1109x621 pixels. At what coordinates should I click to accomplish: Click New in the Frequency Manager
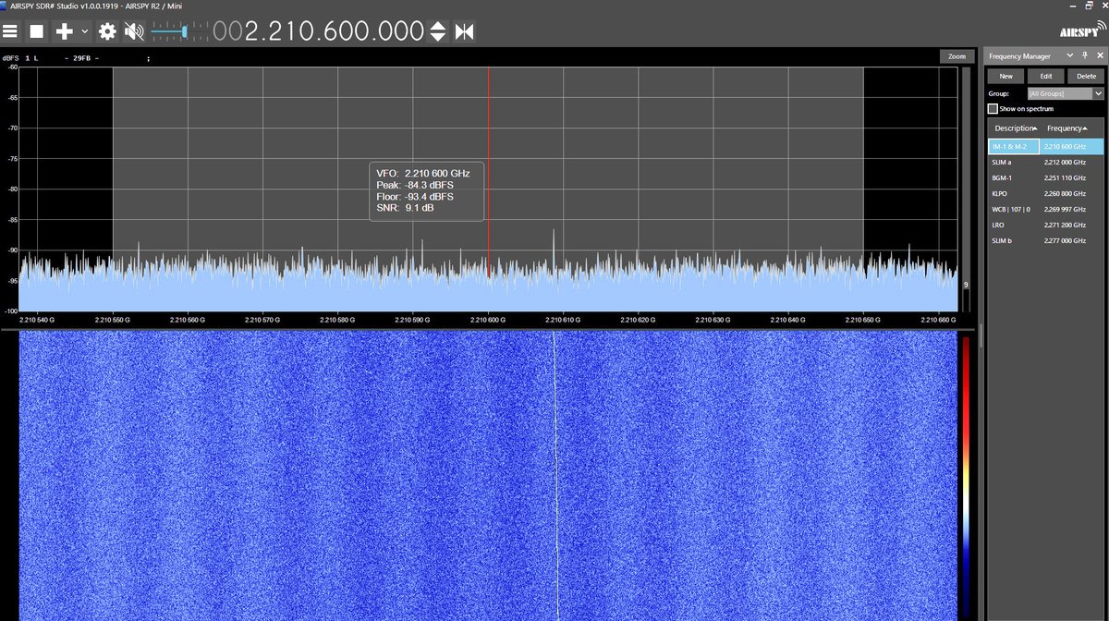[x=1005, y=77]
